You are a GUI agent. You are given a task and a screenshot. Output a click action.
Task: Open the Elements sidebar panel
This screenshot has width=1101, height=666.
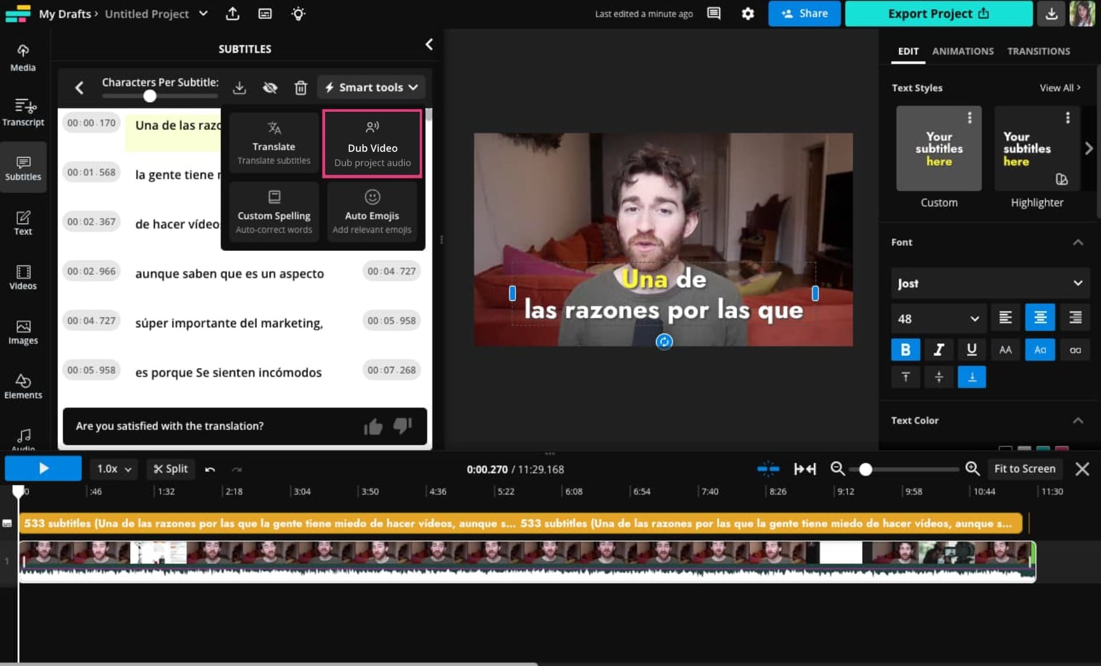[x=23, y=386]
